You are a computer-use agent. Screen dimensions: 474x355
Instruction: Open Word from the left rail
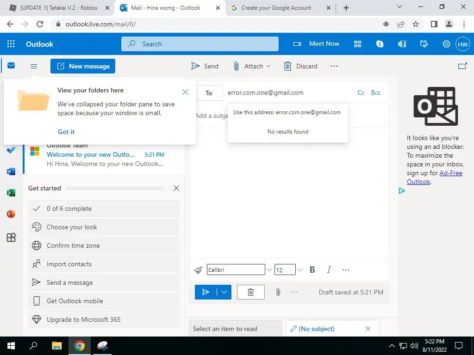11,171
